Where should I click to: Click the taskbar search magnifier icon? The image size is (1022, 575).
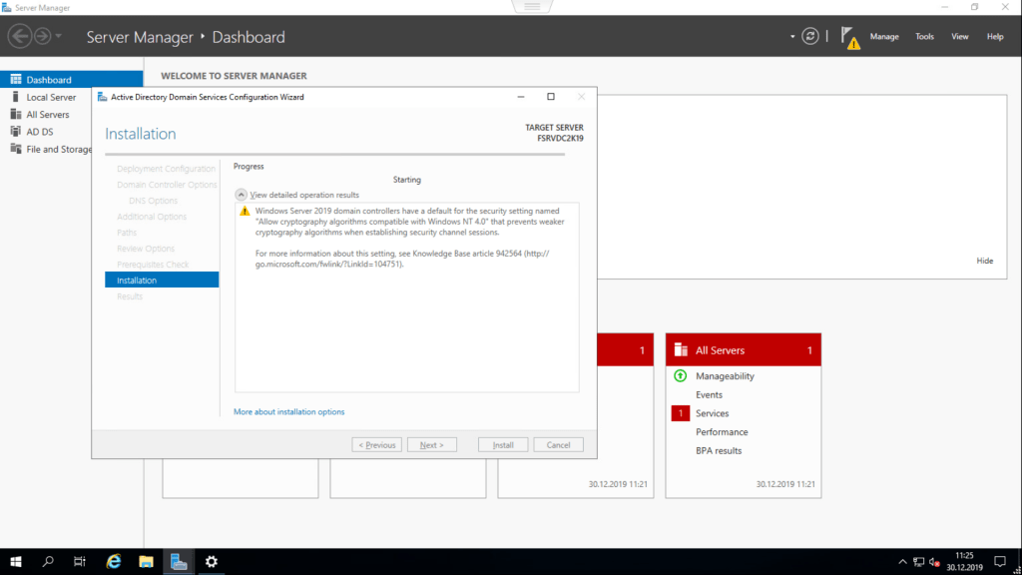coord(48,561)
